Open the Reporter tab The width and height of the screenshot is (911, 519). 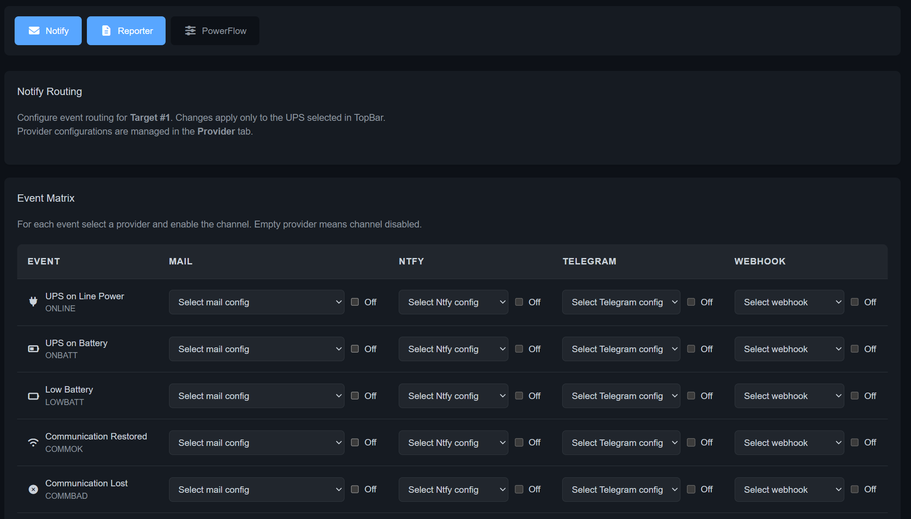coord(126,31)
